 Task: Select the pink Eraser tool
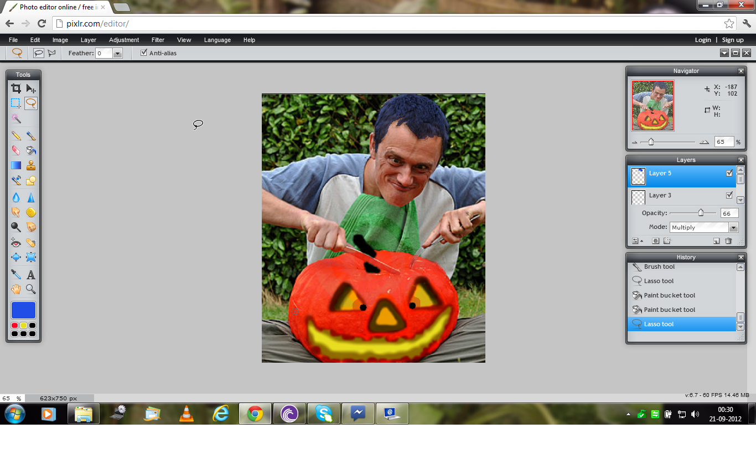16,150
